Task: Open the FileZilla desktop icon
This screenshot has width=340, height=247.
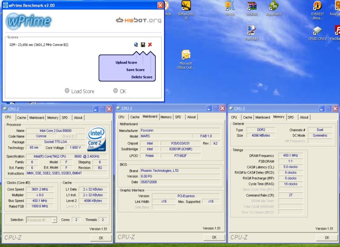Action: [x=336, y=33]
